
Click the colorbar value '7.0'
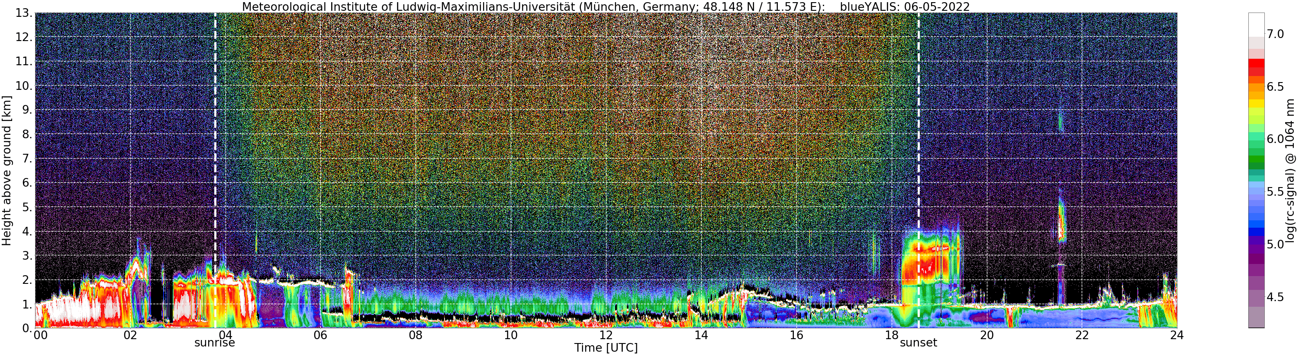[1275, 34]
